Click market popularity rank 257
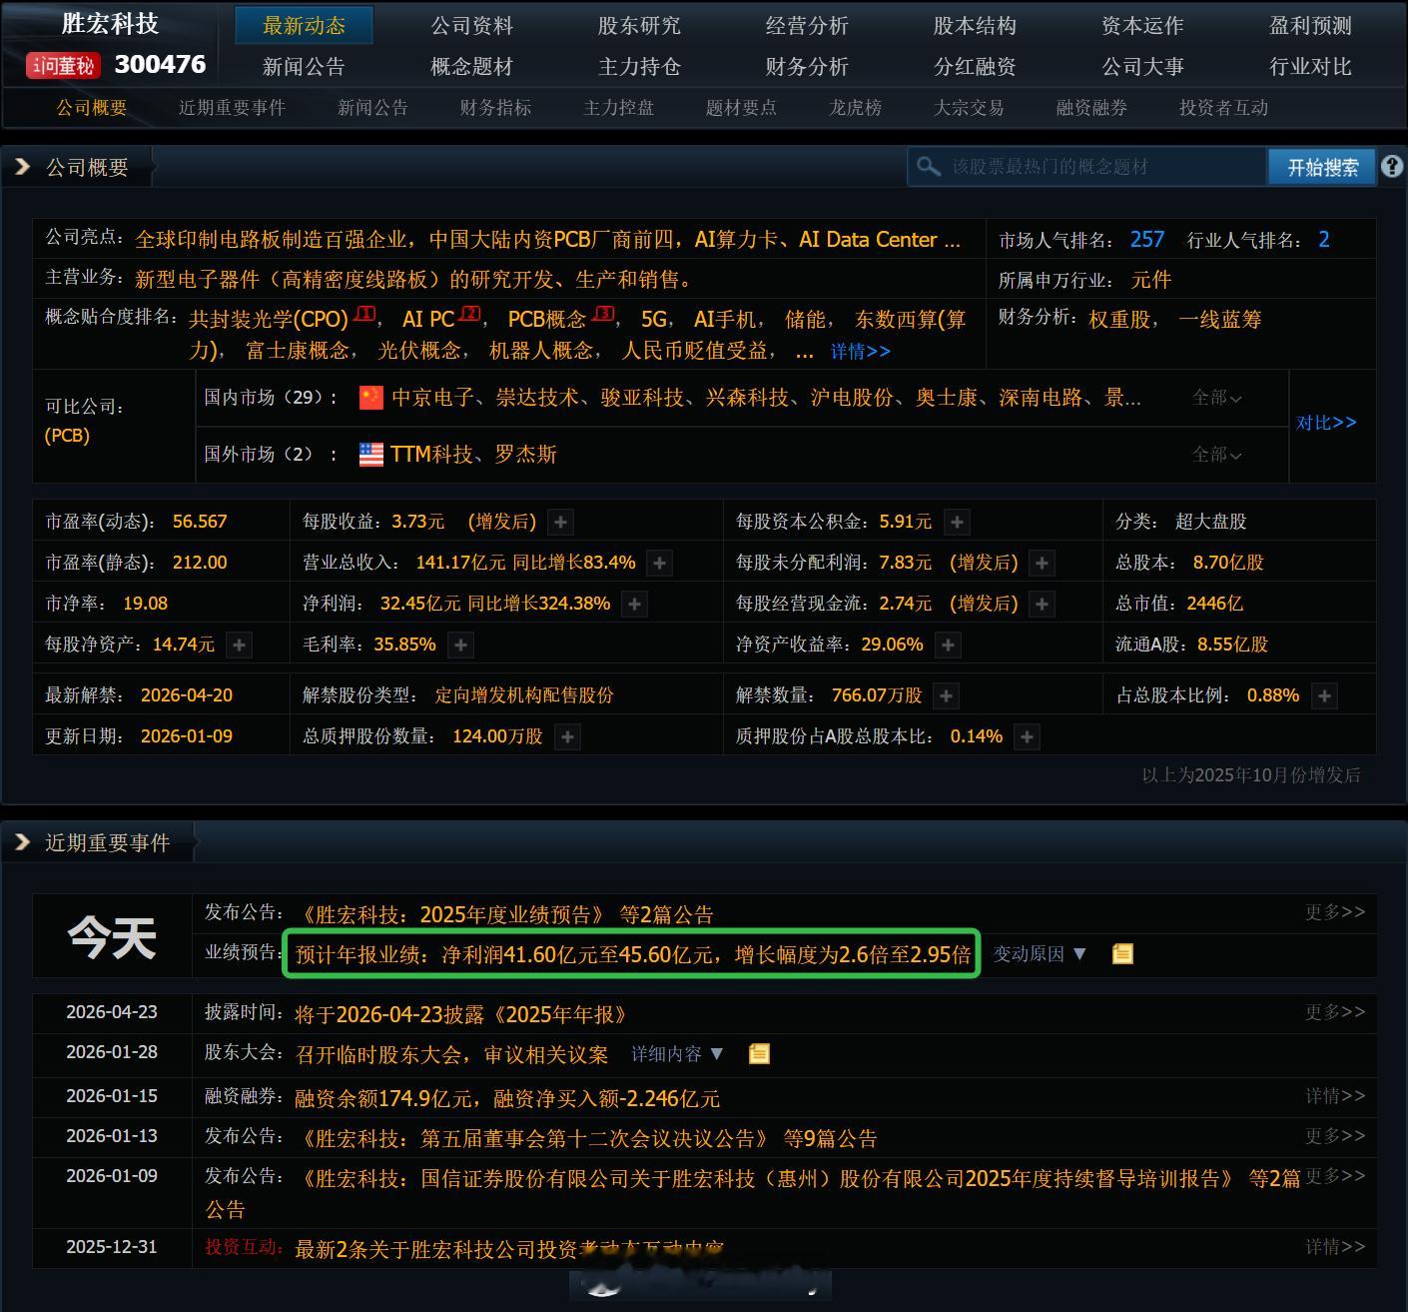 coord(1147,240)
